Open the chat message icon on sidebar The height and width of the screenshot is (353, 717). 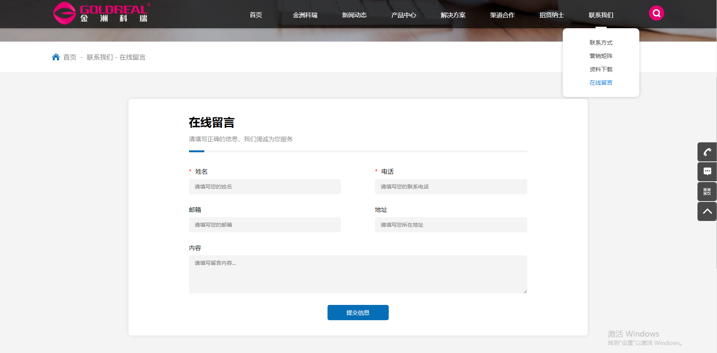click(707, 172)
